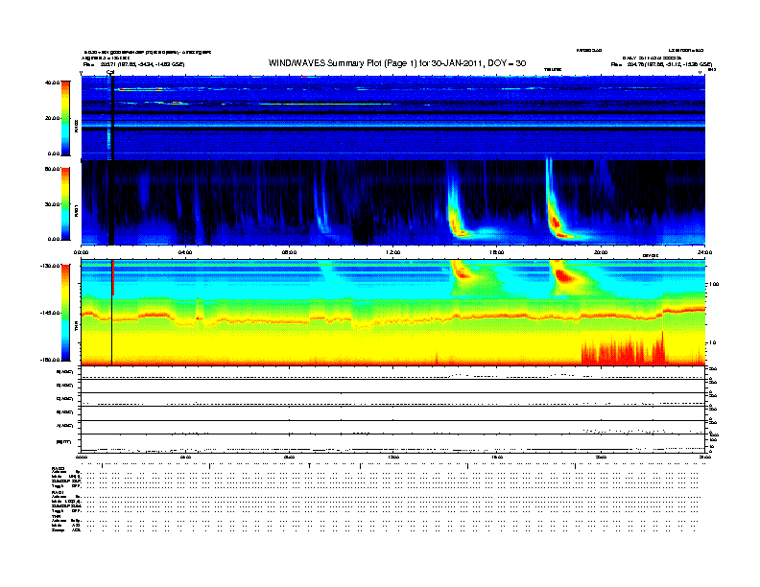
Task: Click the 20:00 tick label below bottom line plots
Action: pyautogui.click(x=601, y=458)
